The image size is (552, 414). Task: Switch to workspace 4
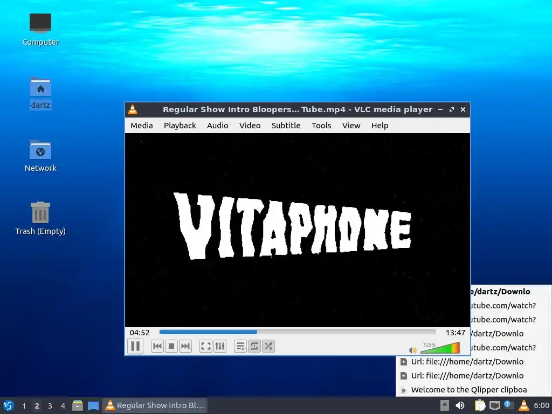[63, 406]
